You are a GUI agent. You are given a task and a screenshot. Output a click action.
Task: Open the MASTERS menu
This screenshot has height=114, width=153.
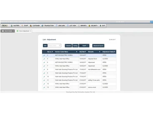[x=15, y=26]
